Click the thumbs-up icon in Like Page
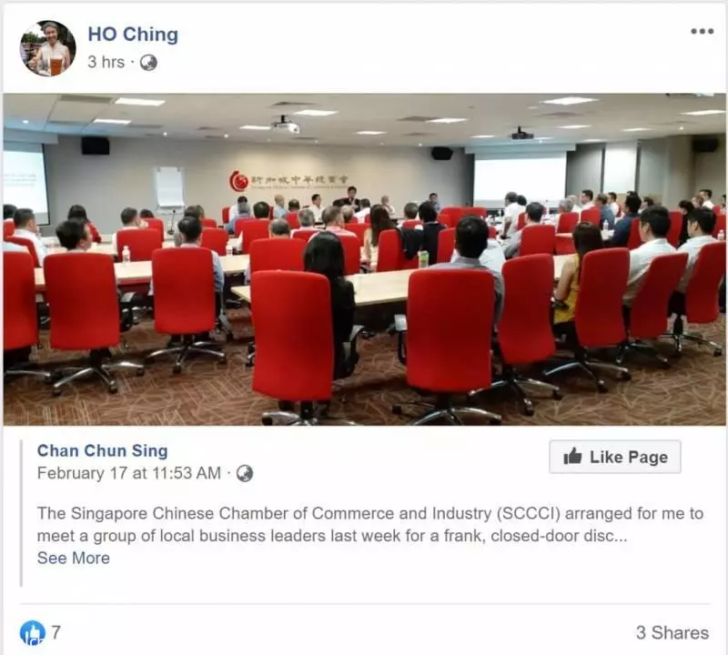The height and width of the screenshot is (655, 728). pyautogui.click(x=572, y=457)
